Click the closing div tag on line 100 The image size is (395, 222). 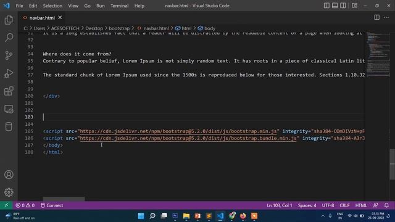tap(51, 96)
